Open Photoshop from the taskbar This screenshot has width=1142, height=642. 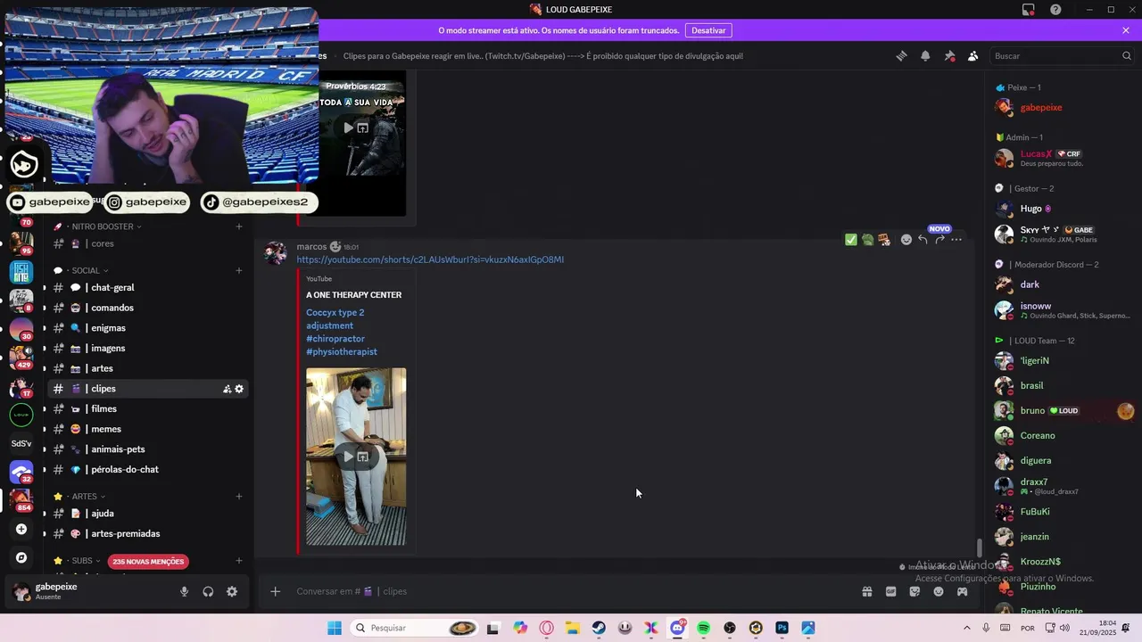coord(782,628)
